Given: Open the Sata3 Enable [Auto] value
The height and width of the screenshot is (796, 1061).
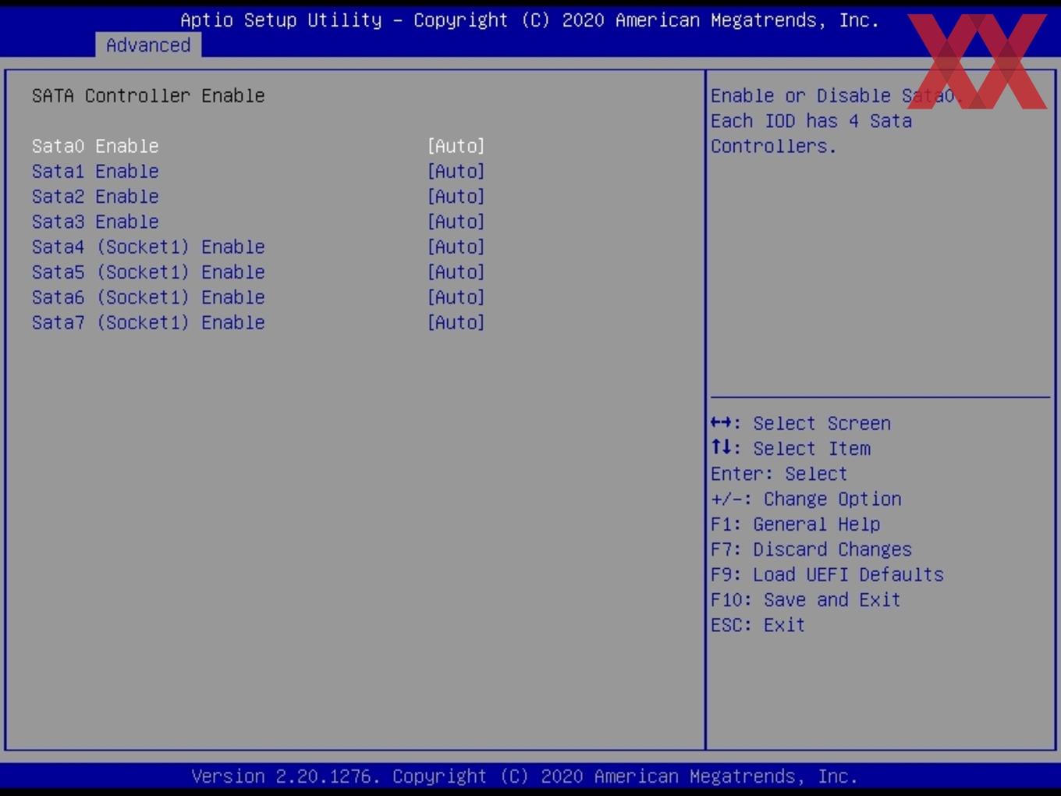Looking at the screenshot, I should coord(456,222).
